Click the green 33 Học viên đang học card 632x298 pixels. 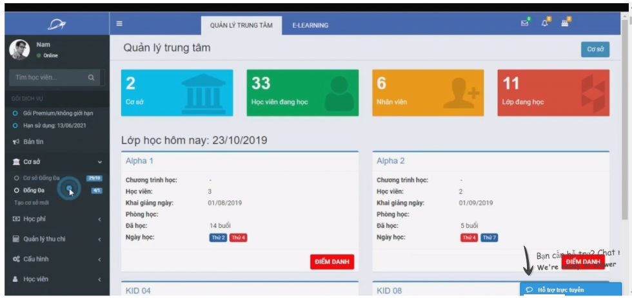[x=302, y=93]
